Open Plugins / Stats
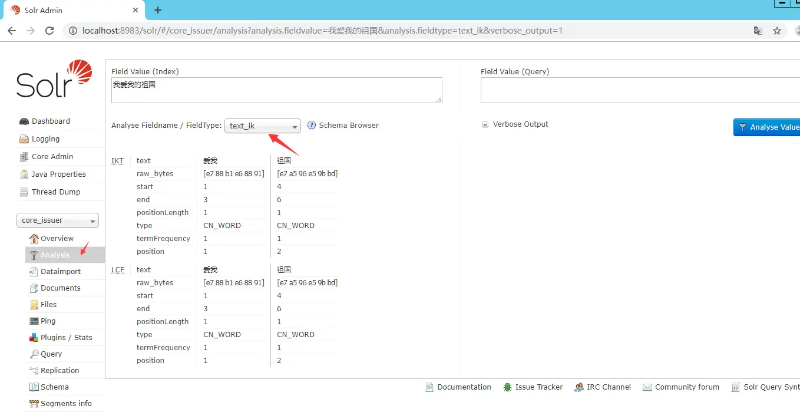Image resolution: width=800 pixels, height=412 pixels. (x=67, y=338)
